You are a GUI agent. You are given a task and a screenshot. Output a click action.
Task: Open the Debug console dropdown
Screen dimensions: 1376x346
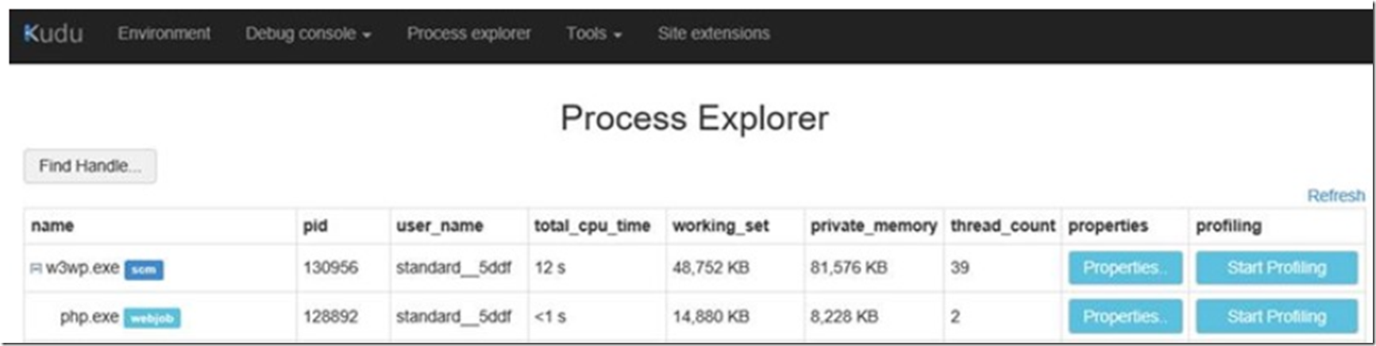[x=308, y=33]
